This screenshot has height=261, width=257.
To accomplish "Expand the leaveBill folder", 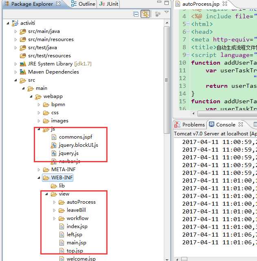I will click(54, 211).
